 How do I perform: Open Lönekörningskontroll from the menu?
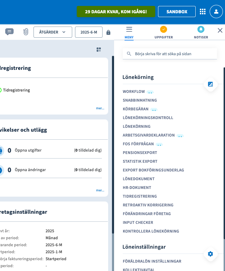coord(148,118)
